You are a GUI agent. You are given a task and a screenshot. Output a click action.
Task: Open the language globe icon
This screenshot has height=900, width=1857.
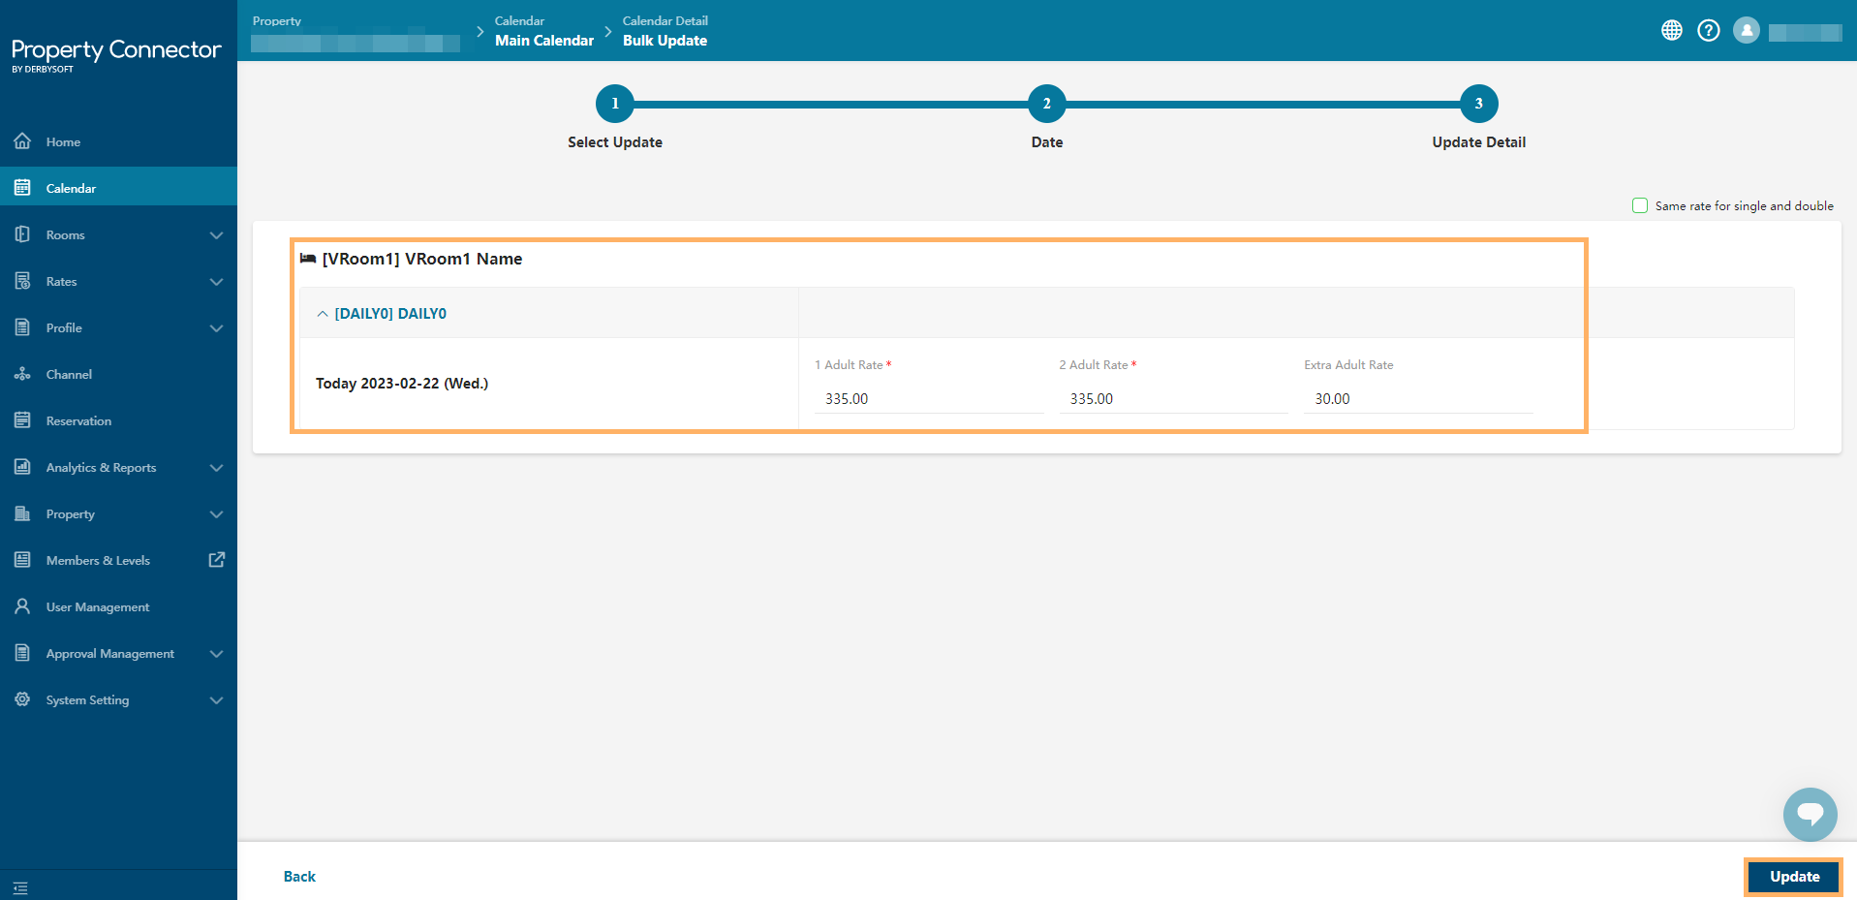coord(1672,30)
